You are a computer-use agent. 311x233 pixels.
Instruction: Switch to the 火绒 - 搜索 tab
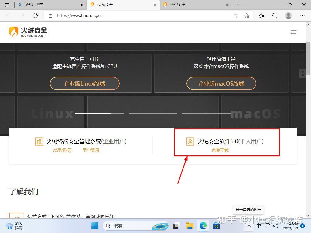tap(51, 5)
